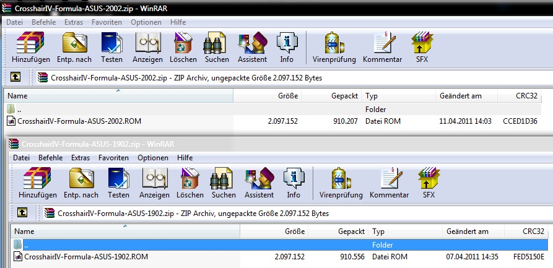Click Kommentar icon in the 1902.zip window
The width and height of the screenshot is (553, 268).
tap(391, 178)
